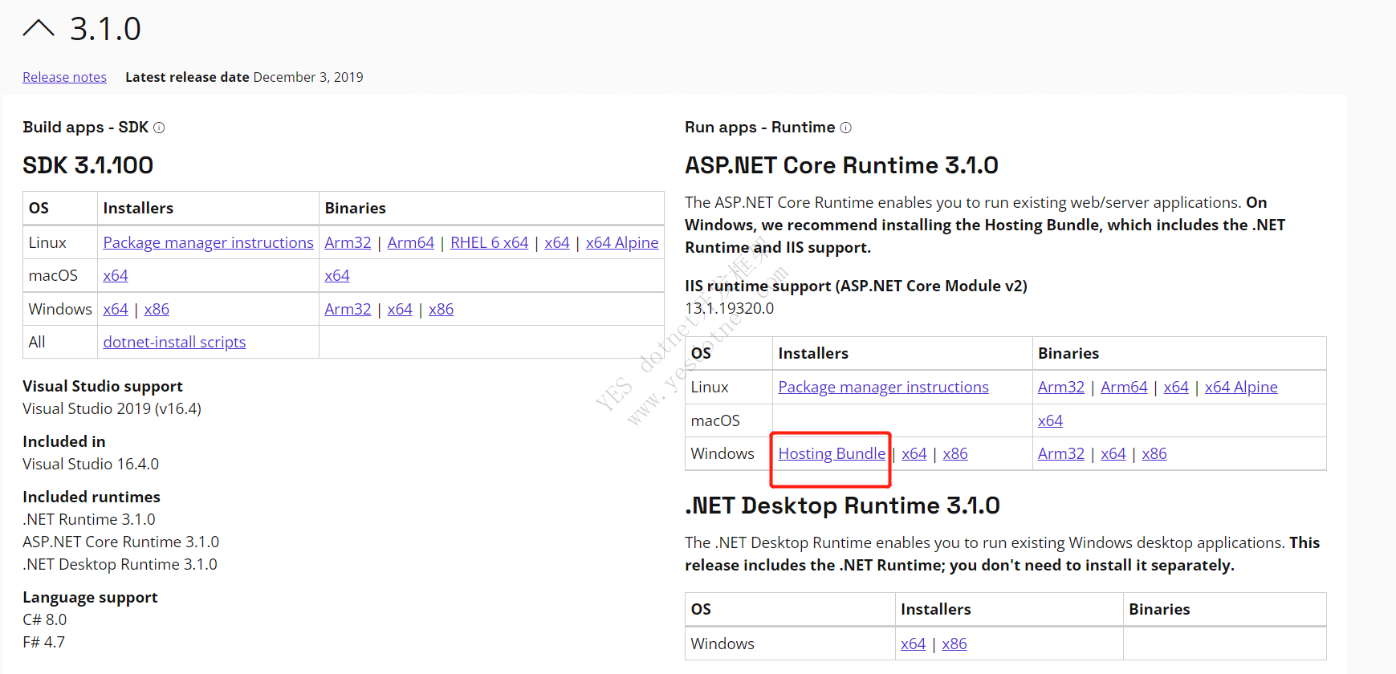Download SDK macOS x64 binaries
Screen dimensions: 1396x674
[337, 275]
